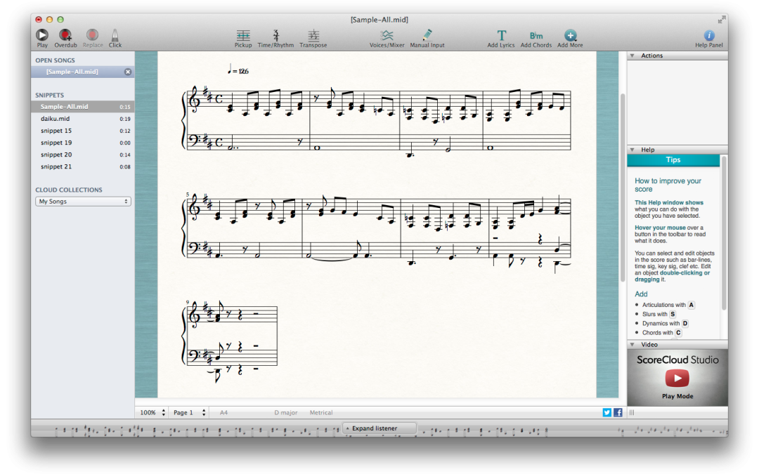Collapse the Video panel section
759x474 pixels.
pyautogui.click(x=632, y=345)
